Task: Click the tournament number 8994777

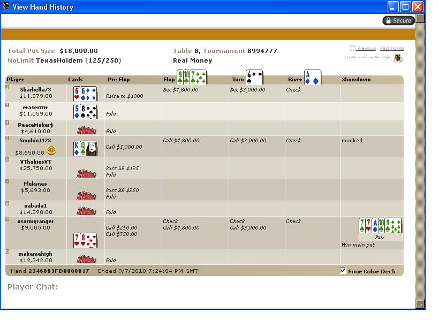Action: 262,51
